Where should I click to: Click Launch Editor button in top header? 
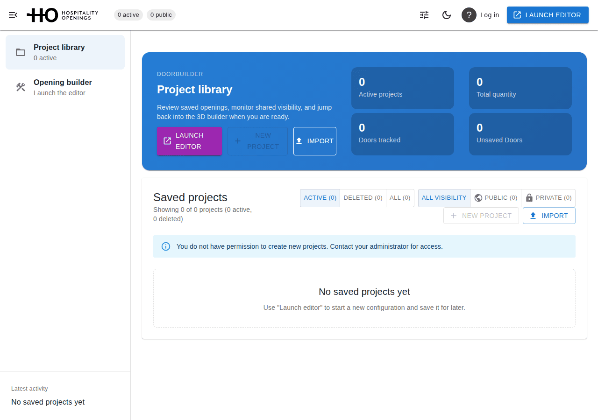pyautogui.click(x=548, y=15)
